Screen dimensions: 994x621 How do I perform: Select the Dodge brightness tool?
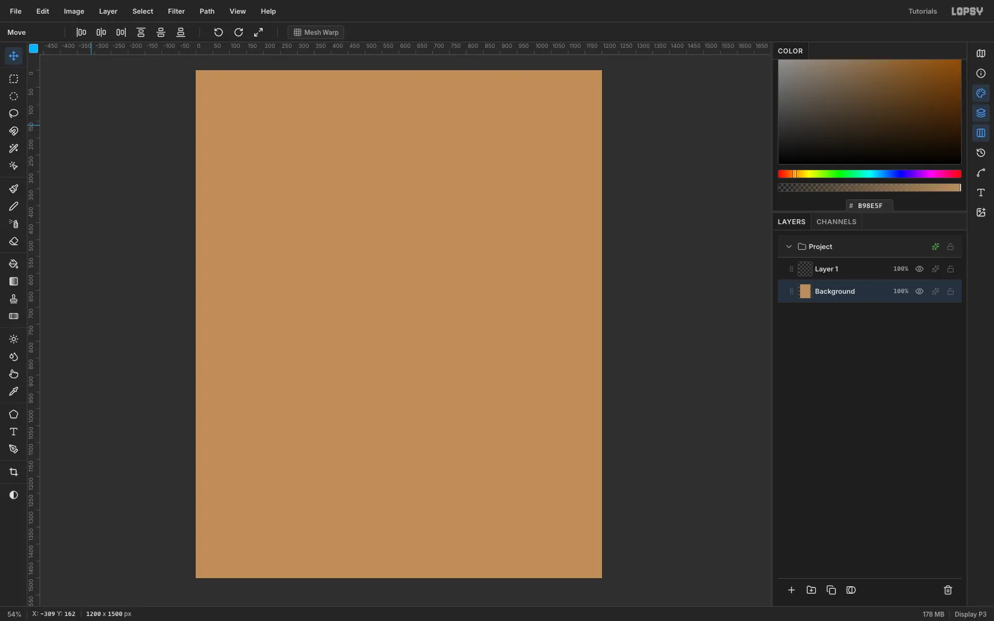pos(14,339)
